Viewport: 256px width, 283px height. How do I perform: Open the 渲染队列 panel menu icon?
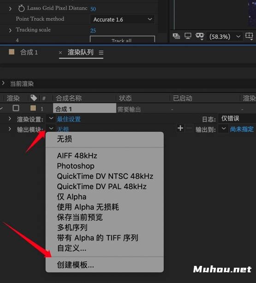pos(101,53)
